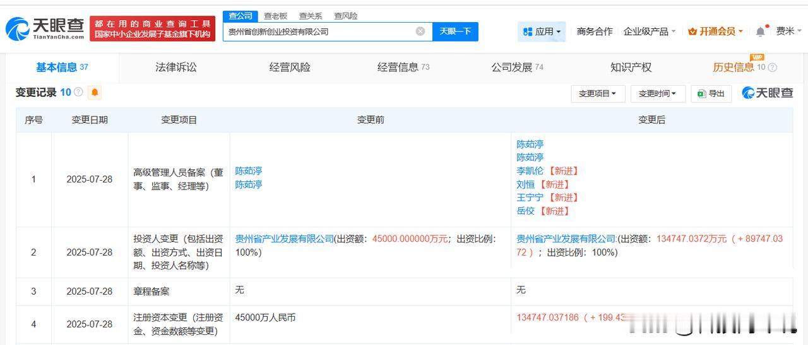Image resolution: width=808 pixels, height=345 pixels.
Task: Select the 查风险 search tab
Action: (345, 16)
